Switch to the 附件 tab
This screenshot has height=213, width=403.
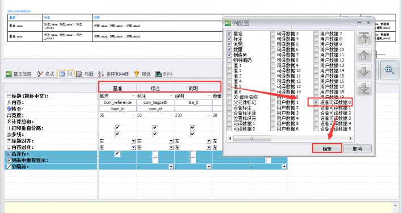coord(164,74)
